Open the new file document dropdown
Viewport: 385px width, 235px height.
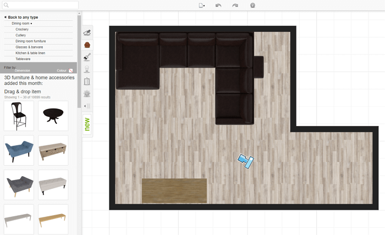pyautogui.click(x=201, y=5)
